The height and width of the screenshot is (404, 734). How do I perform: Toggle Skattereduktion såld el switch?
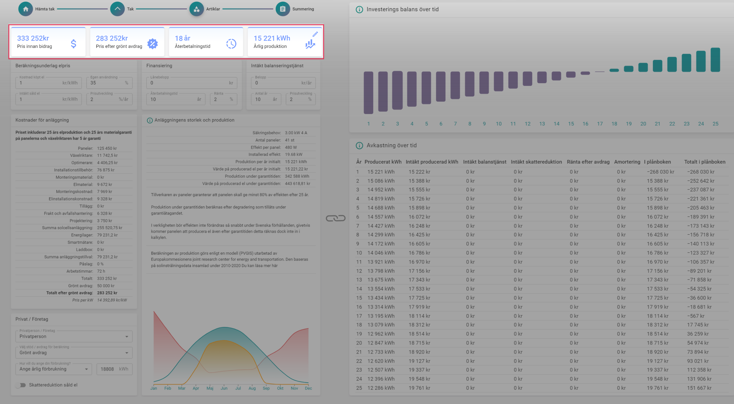coord(21,385)
